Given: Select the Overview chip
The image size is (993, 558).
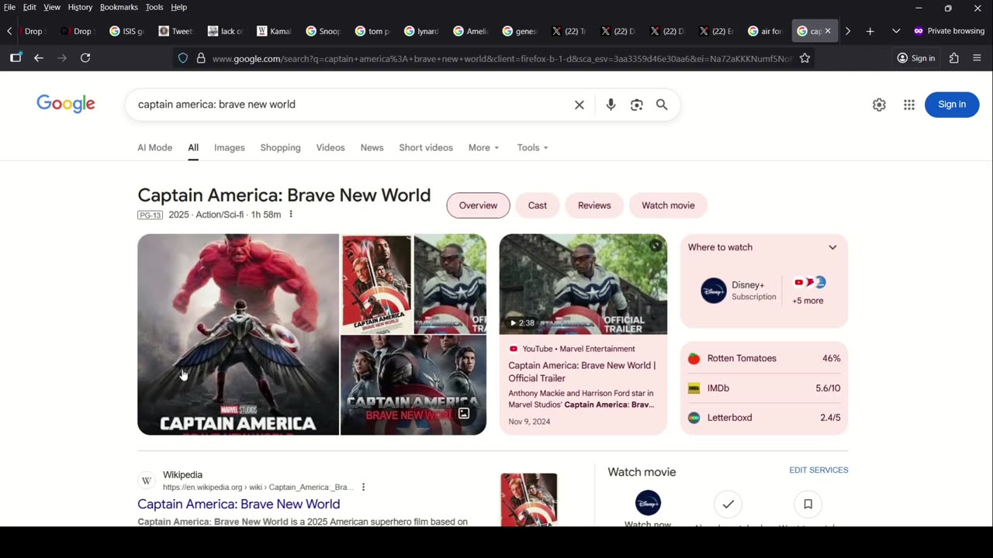Looking at the screenshot, I should [x=478, y=205].
